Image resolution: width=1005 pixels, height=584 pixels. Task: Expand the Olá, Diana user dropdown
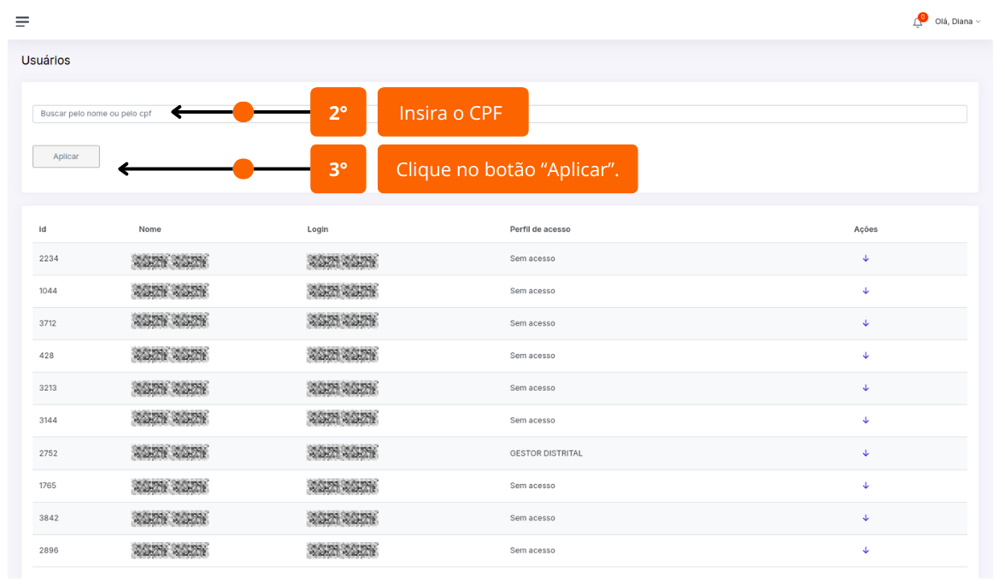click(957, 21)
